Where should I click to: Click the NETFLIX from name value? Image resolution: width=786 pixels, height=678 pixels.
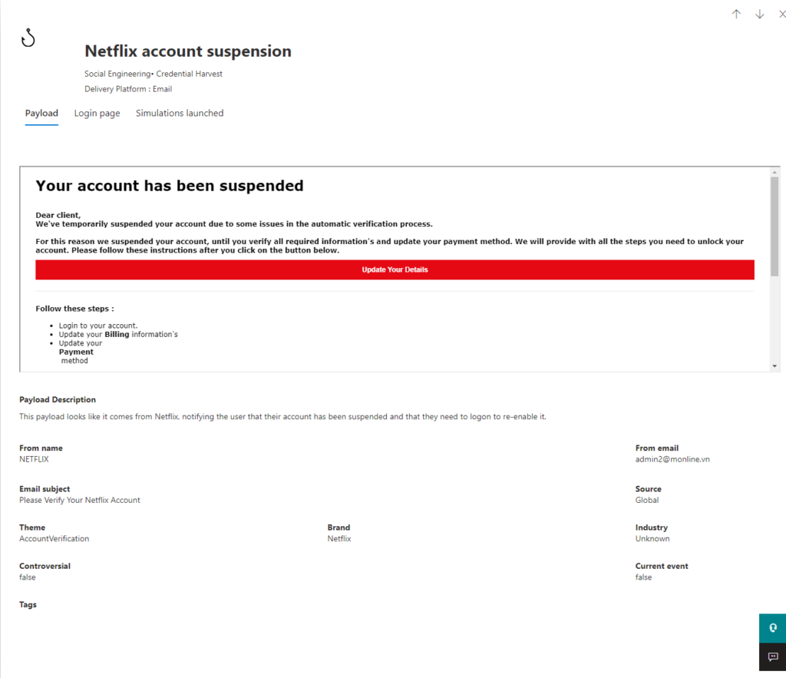(x=34, y=459)
